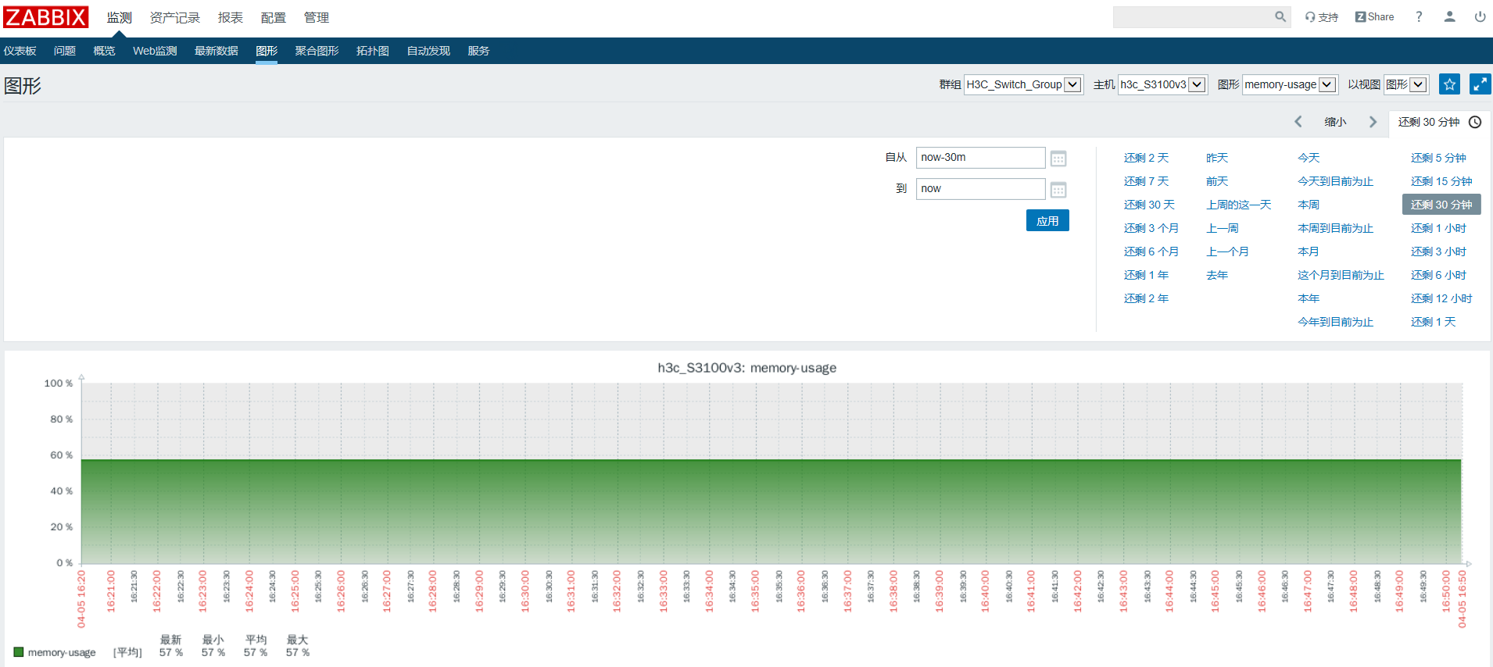Select 这个月到目前为止 time range

(1341, 275)
